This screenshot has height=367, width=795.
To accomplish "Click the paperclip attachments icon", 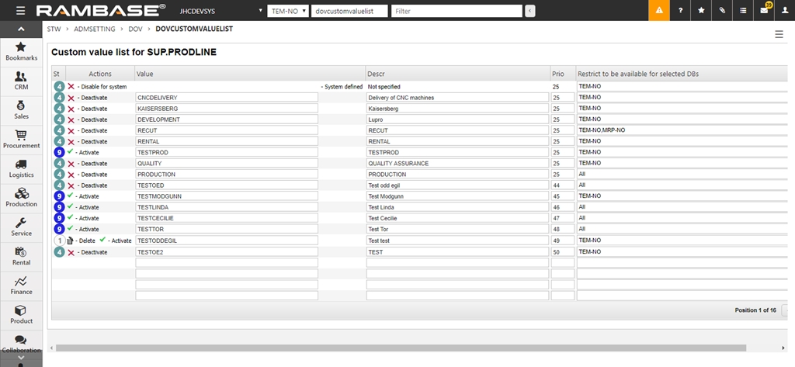I will pos(722,11).
